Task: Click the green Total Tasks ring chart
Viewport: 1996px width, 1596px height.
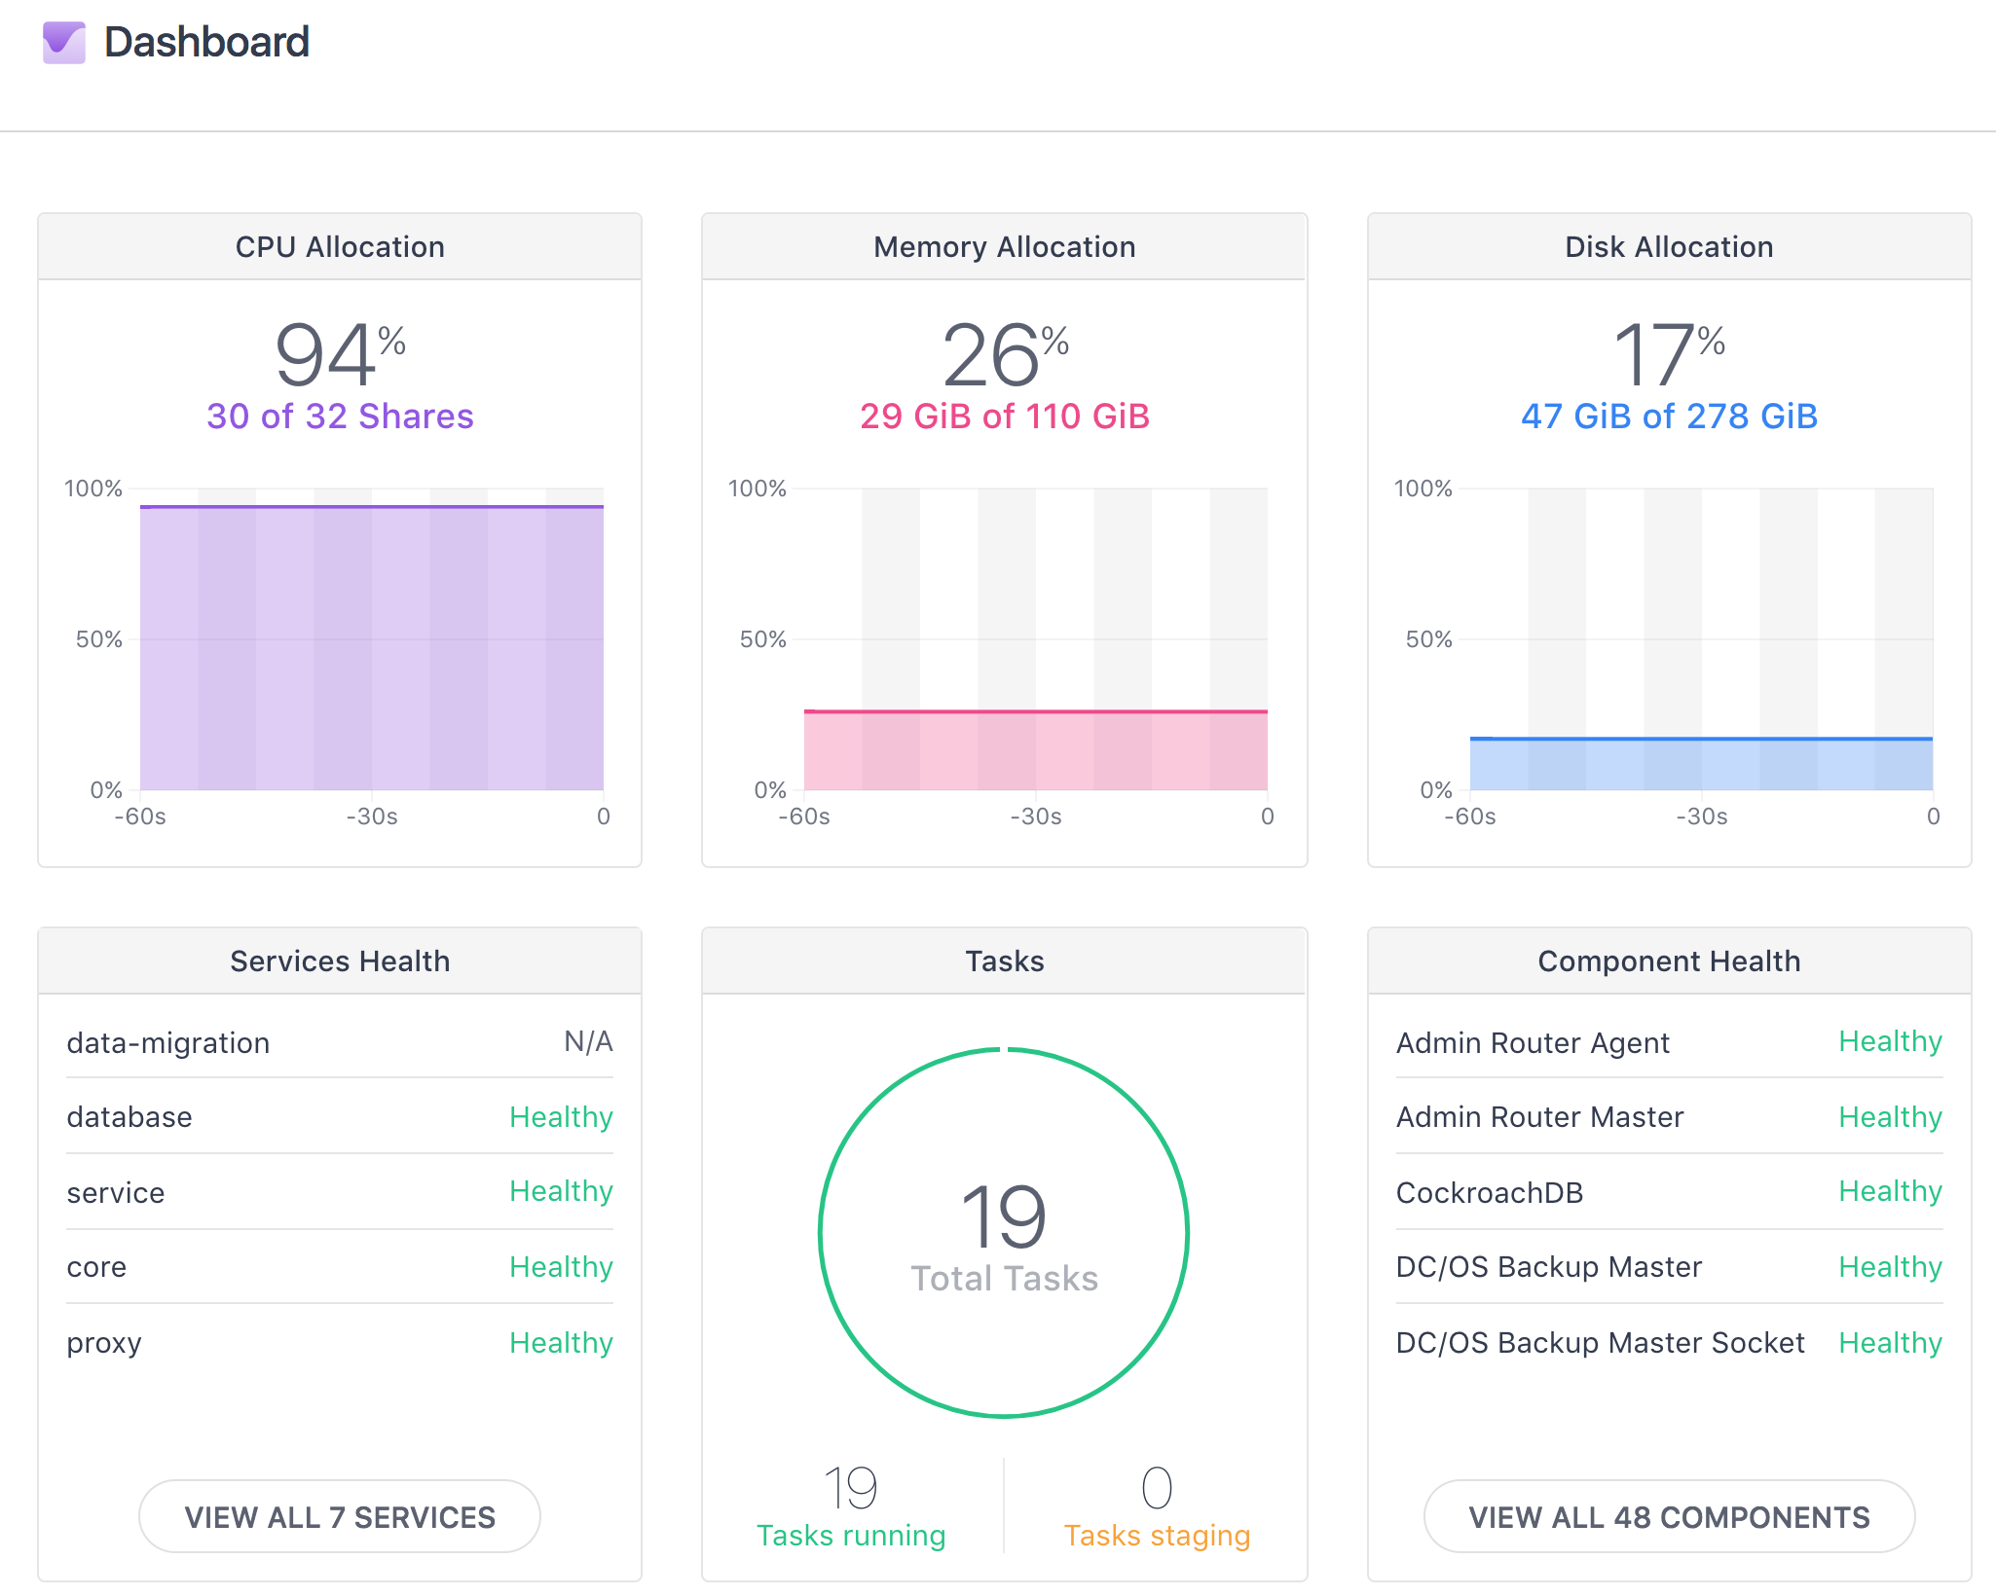Action: click(x=1004, y=1232)
